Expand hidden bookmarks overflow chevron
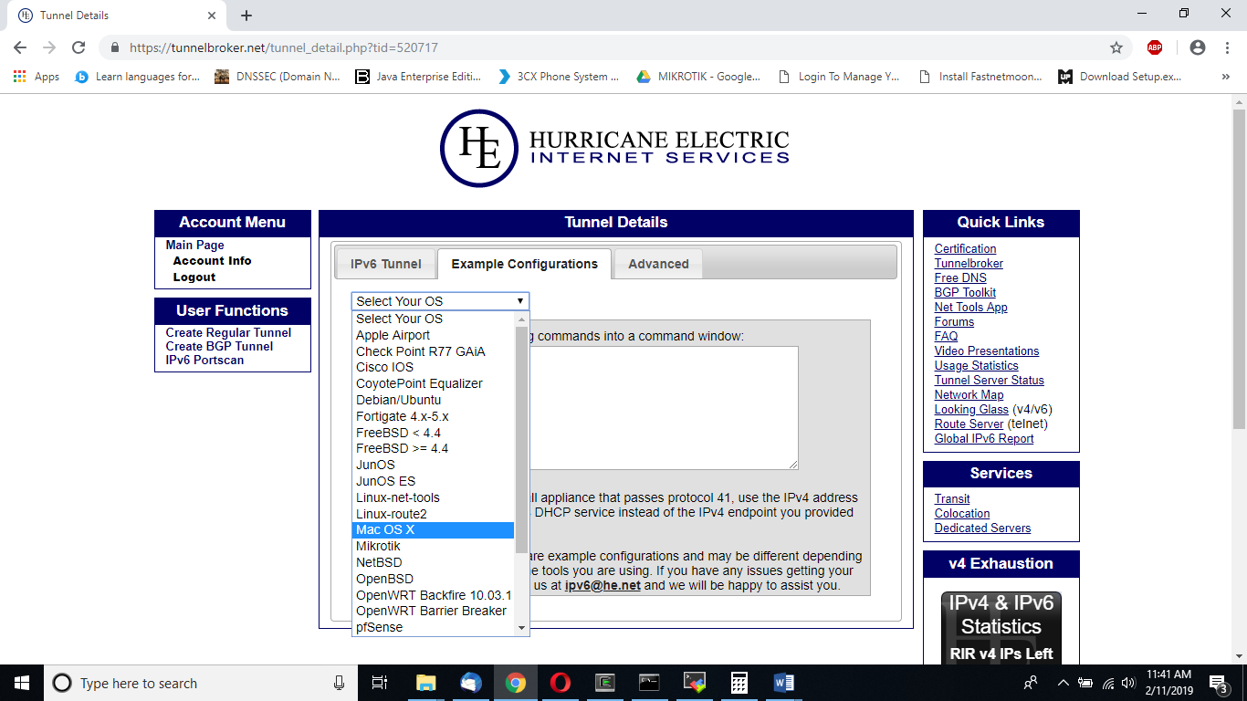This screenshot has width=1247, height=701. click(1225, 77)
